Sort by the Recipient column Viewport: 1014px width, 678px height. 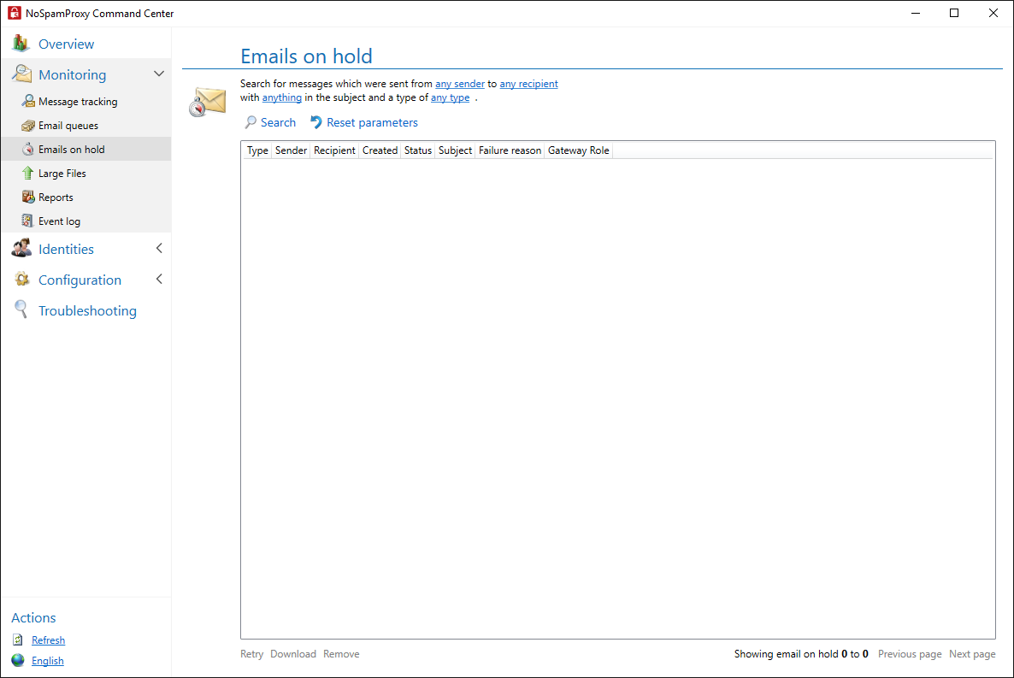334,150
